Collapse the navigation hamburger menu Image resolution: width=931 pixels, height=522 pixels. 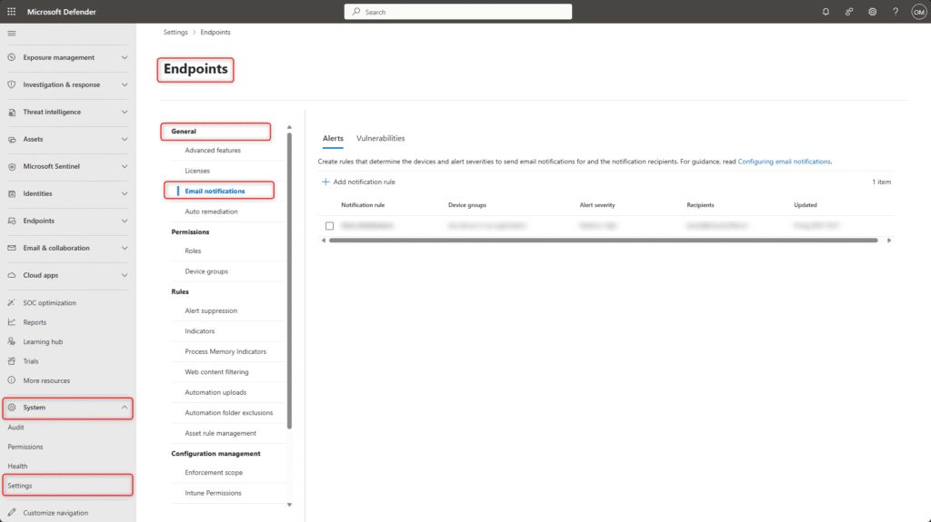[12, 33]
